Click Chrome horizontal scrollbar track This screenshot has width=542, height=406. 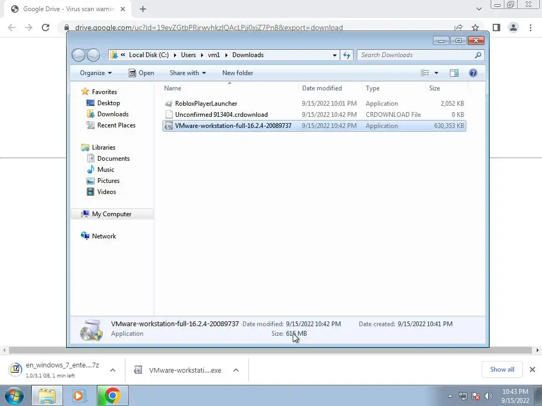point(270,350)
